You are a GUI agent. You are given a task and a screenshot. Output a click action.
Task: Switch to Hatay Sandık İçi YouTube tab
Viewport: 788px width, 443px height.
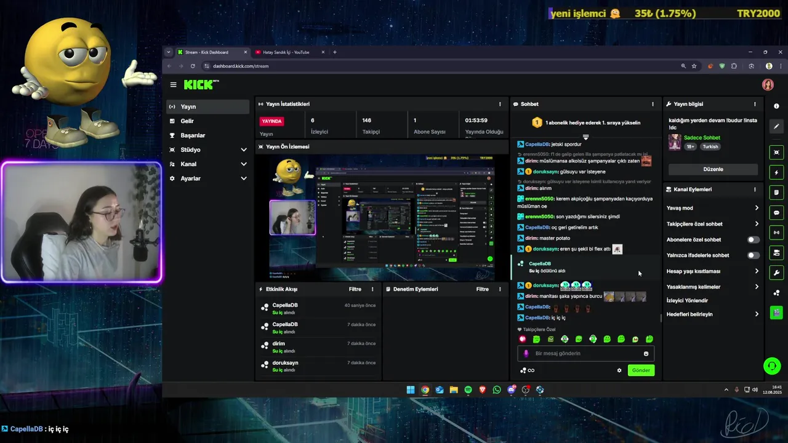coord(289,52)
